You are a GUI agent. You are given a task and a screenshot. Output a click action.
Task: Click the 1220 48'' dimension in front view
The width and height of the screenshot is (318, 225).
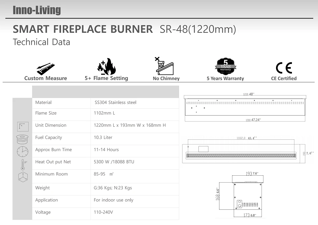(x=249, y=94)
